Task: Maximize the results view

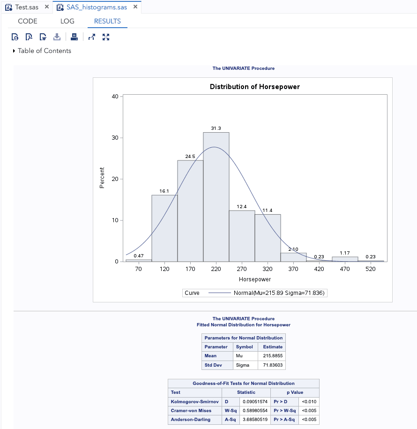Action: point(106,37)
